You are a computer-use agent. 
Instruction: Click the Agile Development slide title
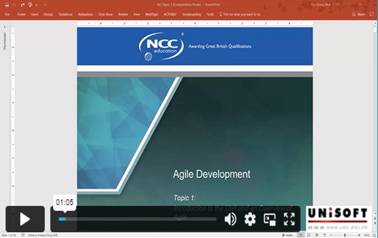211,174
